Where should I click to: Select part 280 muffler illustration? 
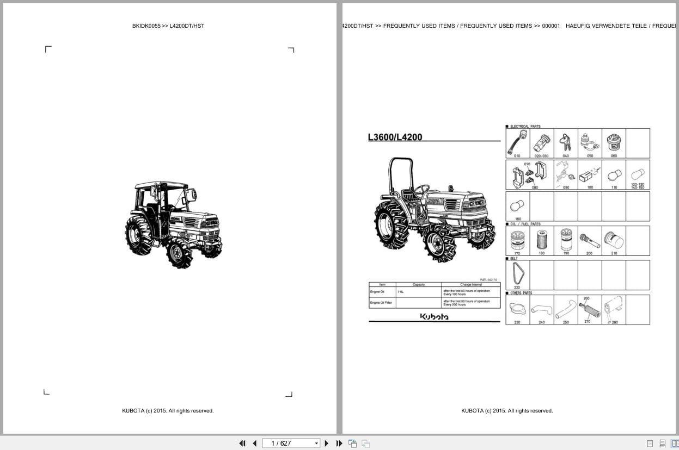click(614, 310)
